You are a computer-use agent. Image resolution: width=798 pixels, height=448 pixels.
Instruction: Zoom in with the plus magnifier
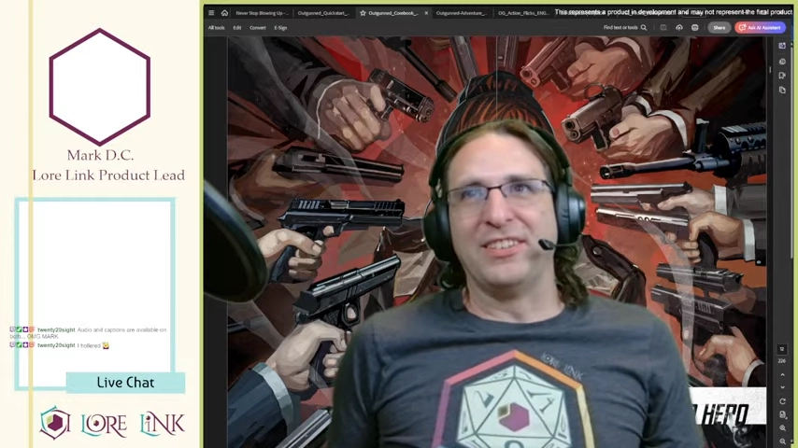[782, 428]
